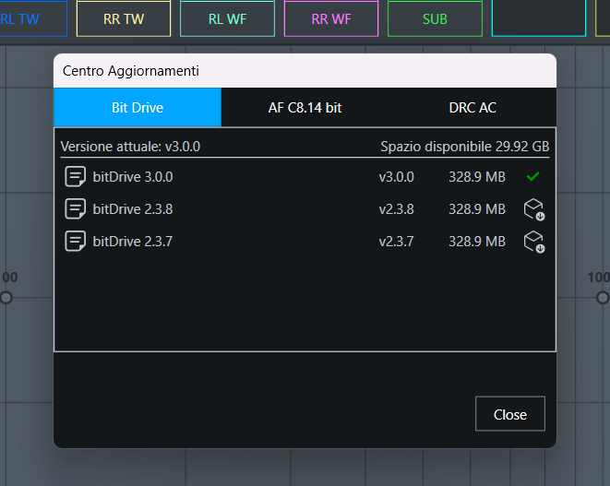610x486 pixels.
Task: Open release notes icon for bitDrive 3.0.0
Action: (x=75, y=176)
